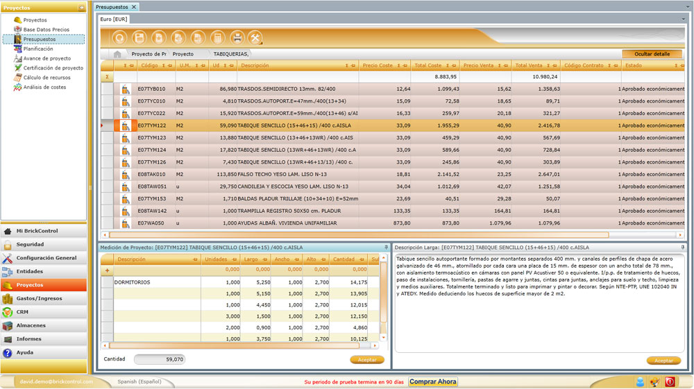Screen dimensions: 694x389
Task: Click the row icon for E08TAK010
Action: click(x=125, y=174)
